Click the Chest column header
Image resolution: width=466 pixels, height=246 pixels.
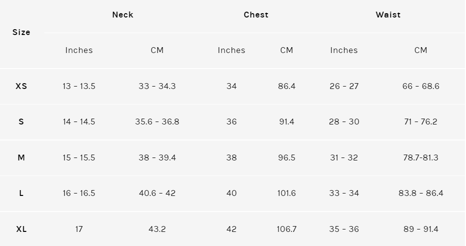point(256,15)
